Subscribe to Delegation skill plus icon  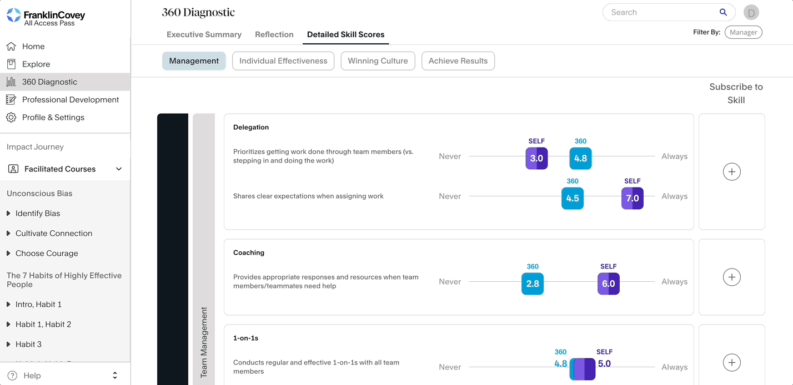[731, 172]
